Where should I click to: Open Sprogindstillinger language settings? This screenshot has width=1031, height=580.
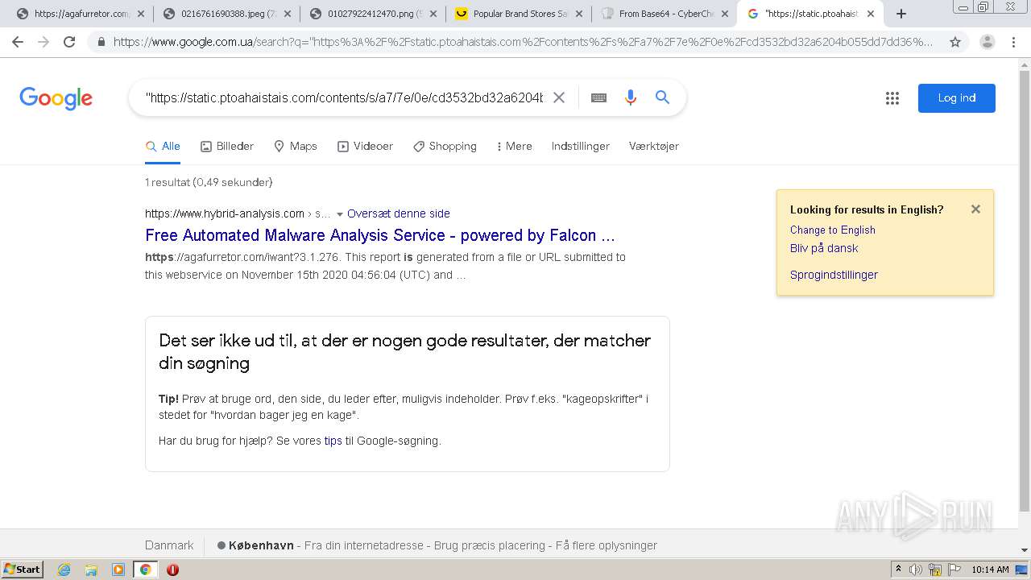tap(834, 275)
